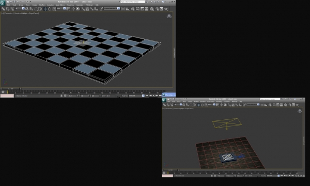
Task: Click Bind to Space Warp in top window
Action: [x=12, y=9]
